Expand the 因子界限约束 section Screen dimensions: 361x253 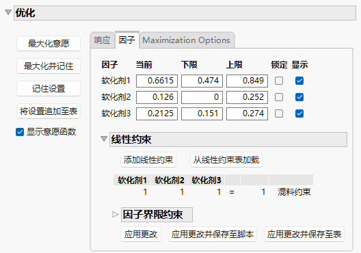coord(115,215)
